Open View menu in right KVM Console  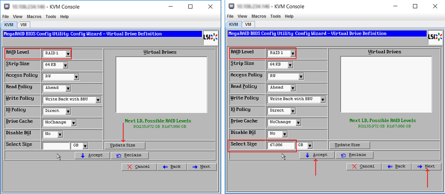tap(242, 16)
